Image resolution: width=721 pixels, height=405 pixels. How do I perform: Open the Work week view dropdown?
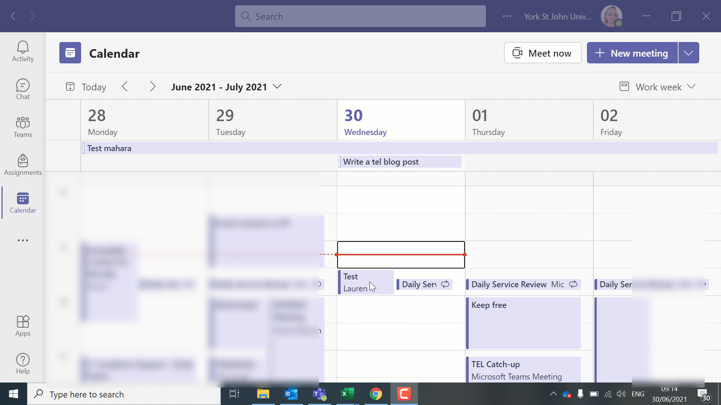point(658,87)
